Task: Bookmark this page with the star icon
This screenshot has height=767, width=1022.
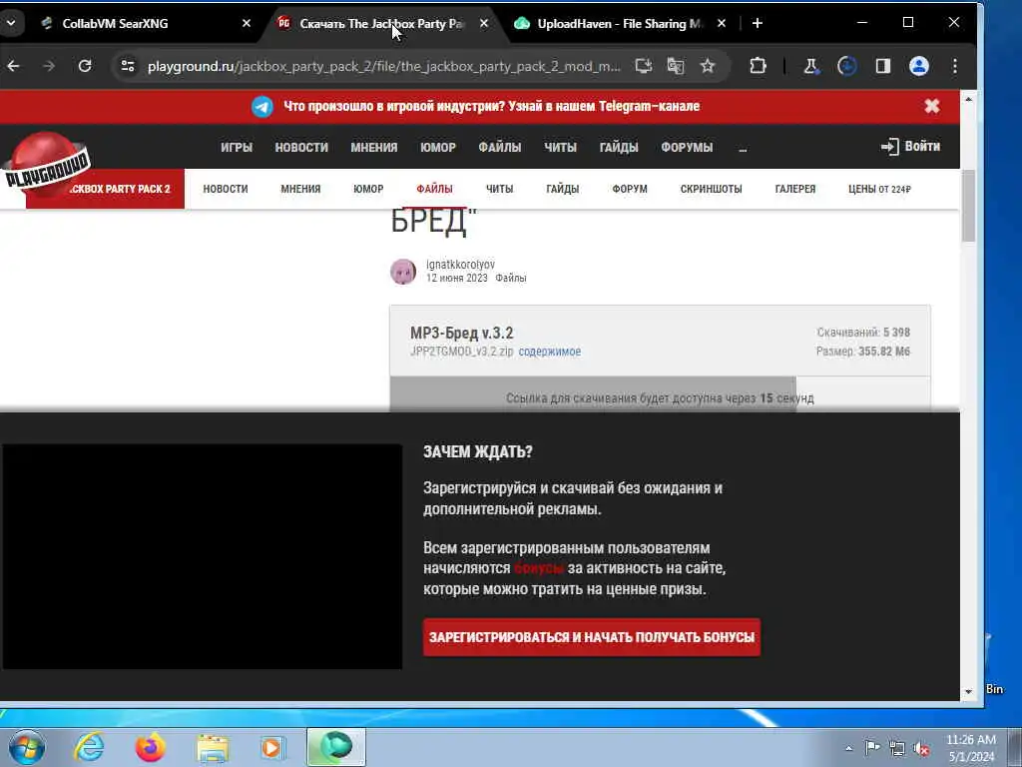Action: tap(708, 66)
